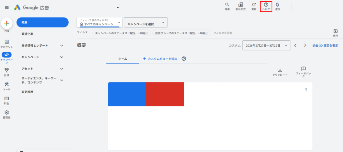This screenshot has width=343, height=152.
Task: Click カスタムビューを追加 link
Action: [160, 59]
